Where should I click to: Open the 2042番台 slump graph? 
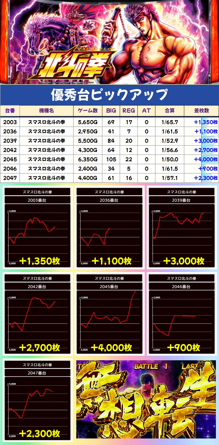[x=38, y=322]
